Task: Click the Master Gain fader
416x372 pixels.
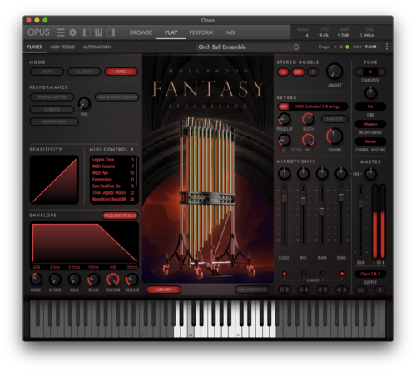Action: (360, 201)
